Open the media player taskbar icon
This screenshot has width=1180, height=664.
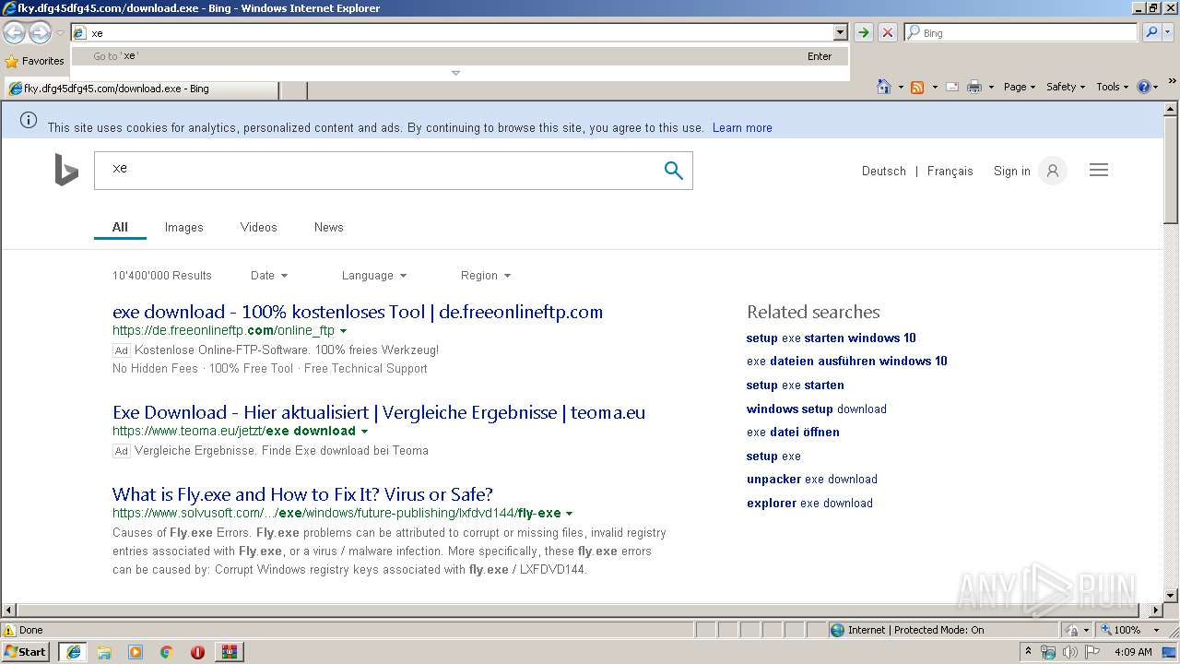[136, 652]
